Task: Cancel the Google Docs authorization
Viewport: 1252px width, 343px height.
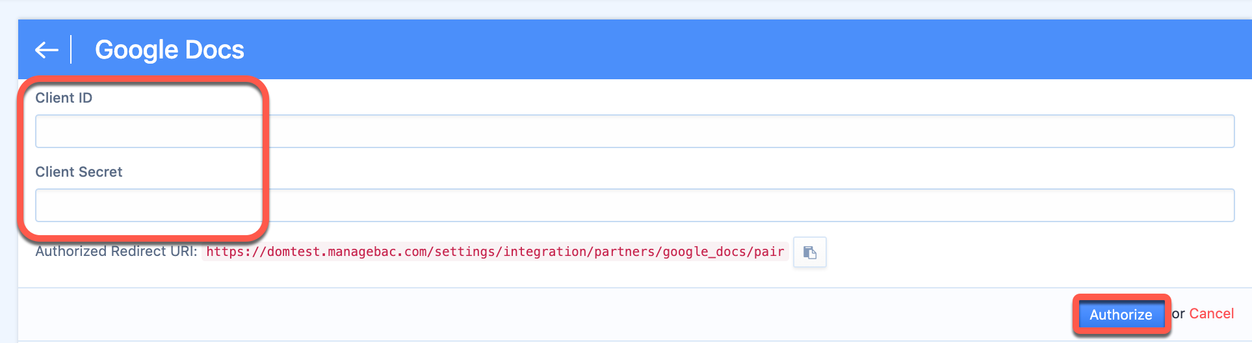Action: 1211,314
